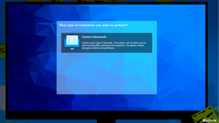Click 'changes to disks and partitions' text line

pos(99,48)
